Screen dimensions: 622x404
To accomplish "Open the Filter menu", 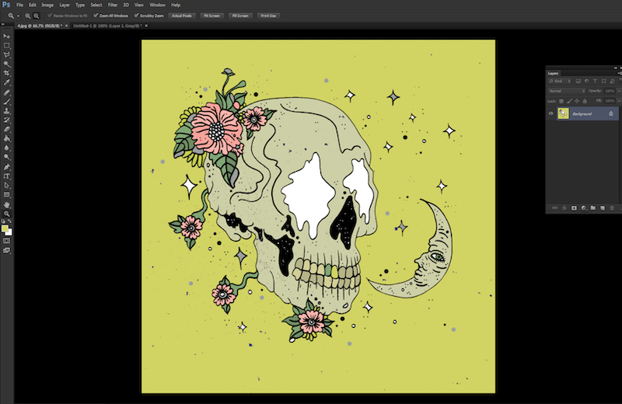I will [113, 5].
